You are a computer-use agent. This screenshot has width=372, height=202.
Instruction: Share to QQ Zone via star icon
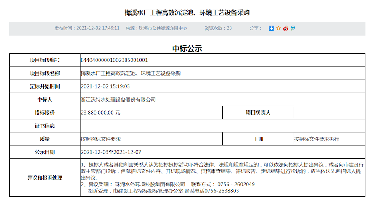[x=278, y=28]
